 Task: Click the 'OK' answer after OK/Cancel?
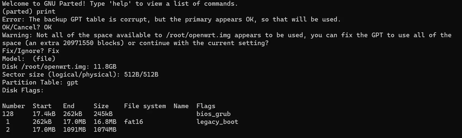48,27
